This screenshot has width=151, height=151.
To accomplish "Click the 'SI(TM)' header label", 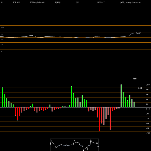I will [x=57, y=2].
